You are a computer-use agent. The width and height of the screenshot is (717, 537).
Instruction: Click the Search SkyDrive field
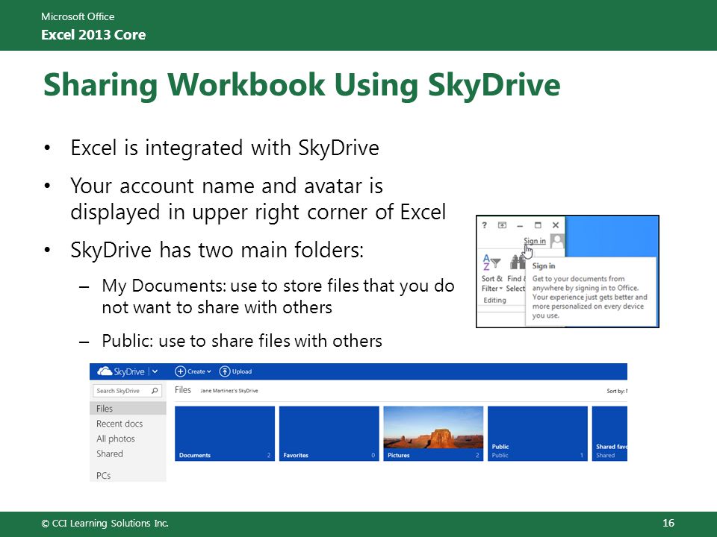point(127,391)
